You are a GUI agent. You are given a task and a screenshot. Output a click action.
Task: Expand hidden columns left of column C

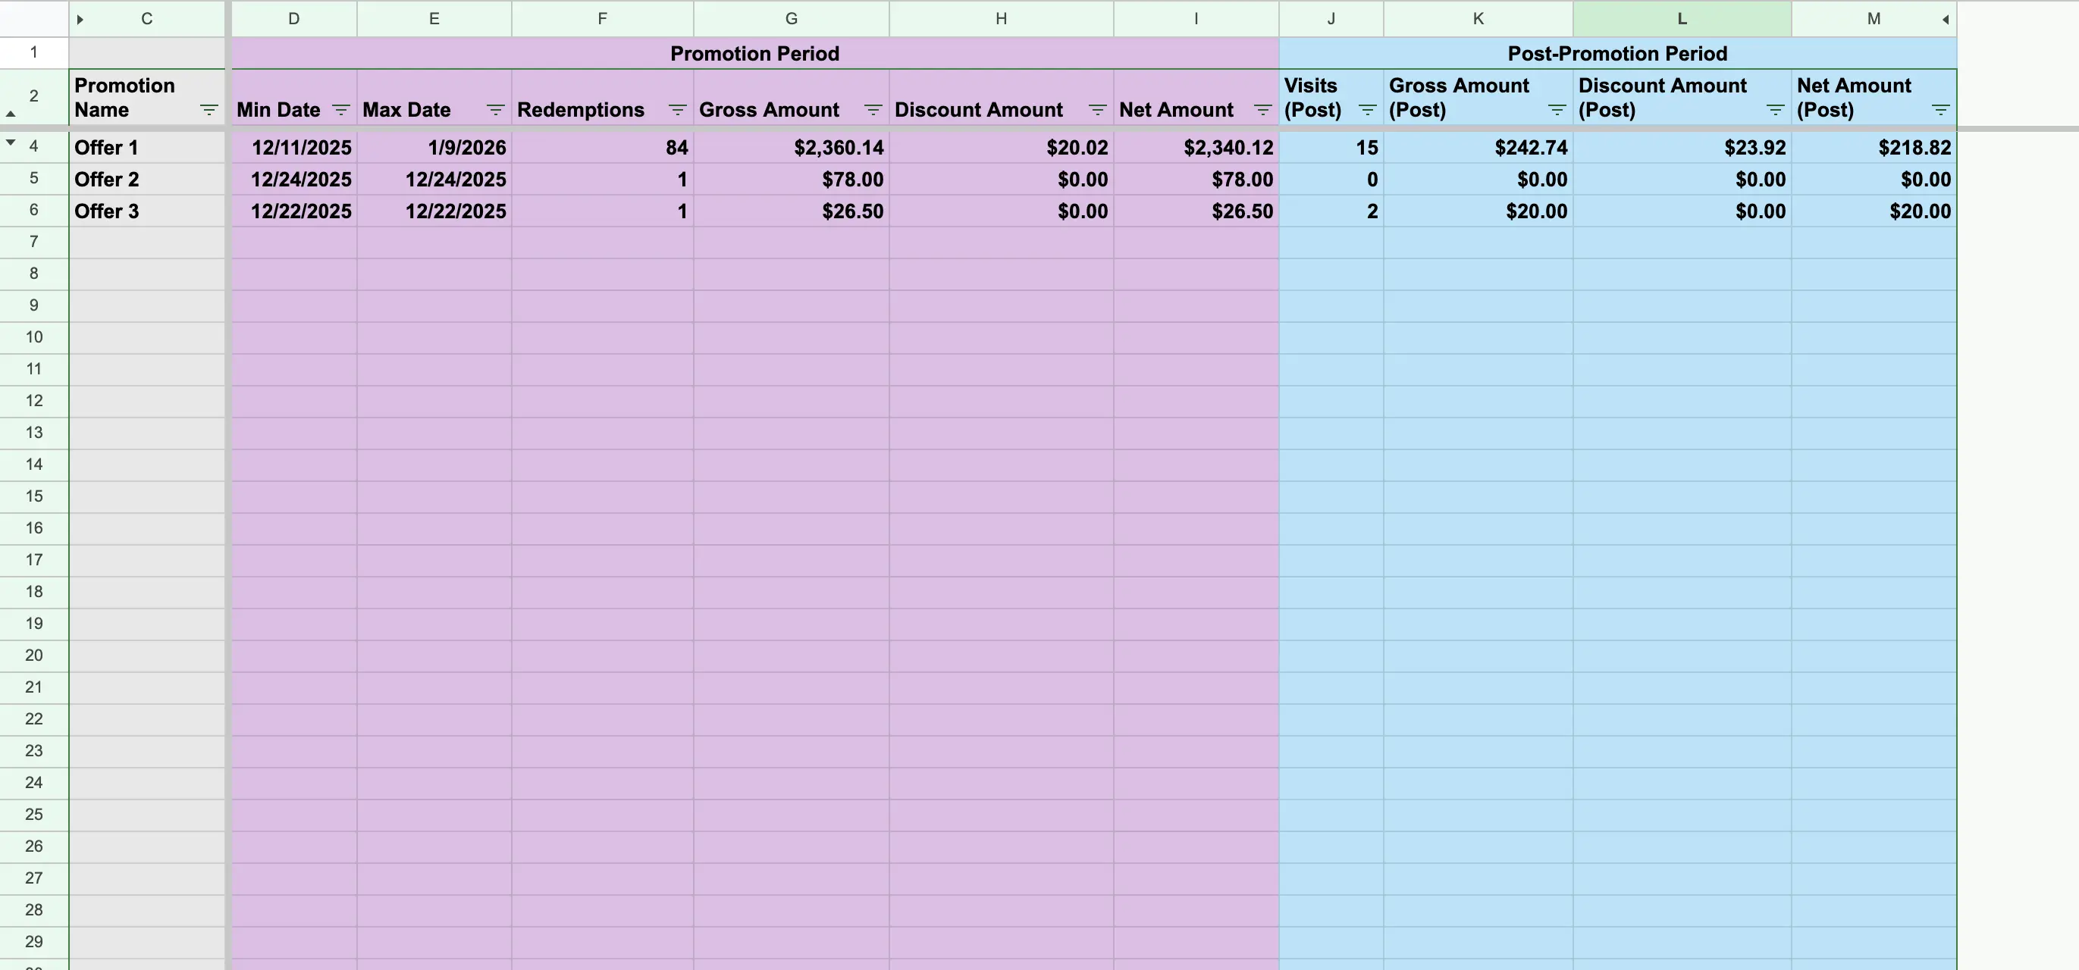[80, 20]
